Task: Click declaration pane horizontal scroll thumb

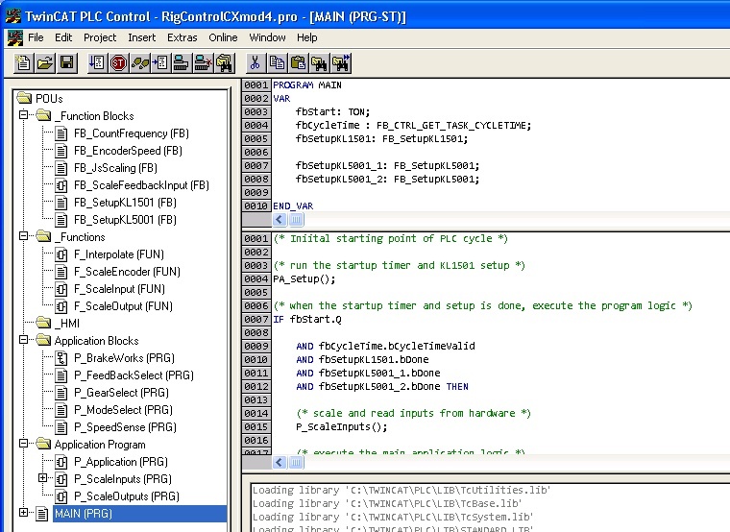Action: point(296,219)
